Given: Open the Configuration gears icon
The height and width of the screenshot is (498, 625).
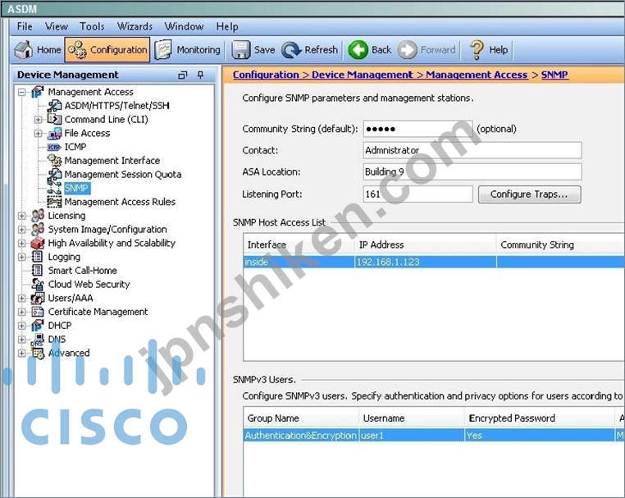Looking at the screenshot, I should click(76, 50).
